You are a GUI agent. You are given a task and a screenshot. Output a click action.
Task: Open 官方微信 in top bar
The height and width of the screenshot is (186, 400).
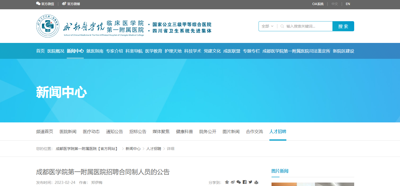(45, 4)
